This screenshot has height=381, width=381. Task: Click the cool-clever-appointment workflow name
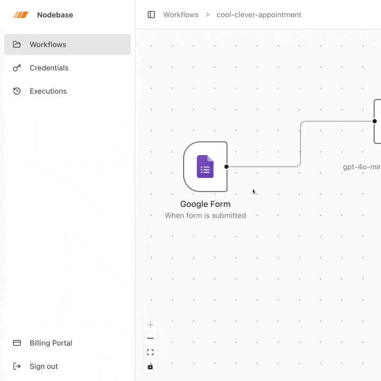[x=259, y=15]
